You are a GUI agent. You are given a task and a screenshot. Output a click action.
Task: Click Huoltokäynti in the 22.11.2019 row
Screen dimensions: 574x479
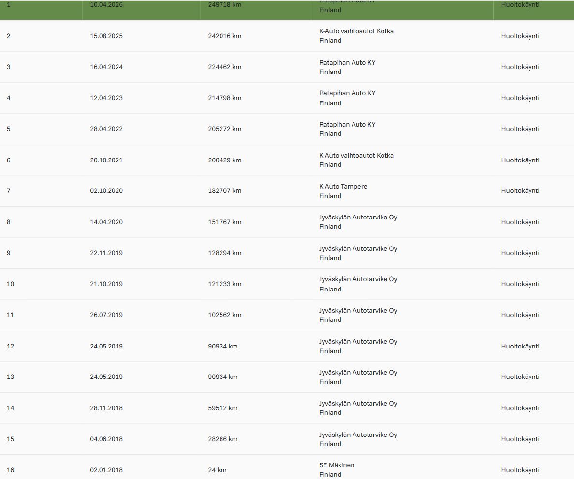(520, 253)
